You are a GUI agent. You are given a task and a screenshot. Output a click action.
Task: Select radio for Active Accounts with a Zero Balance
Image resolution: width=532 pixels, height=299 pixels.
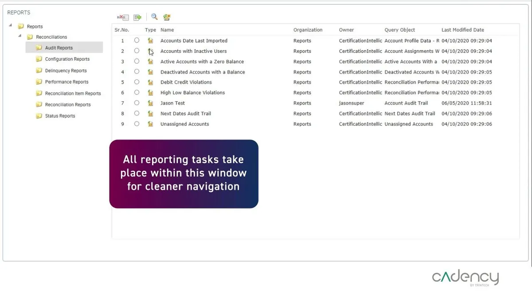(137, 61)
